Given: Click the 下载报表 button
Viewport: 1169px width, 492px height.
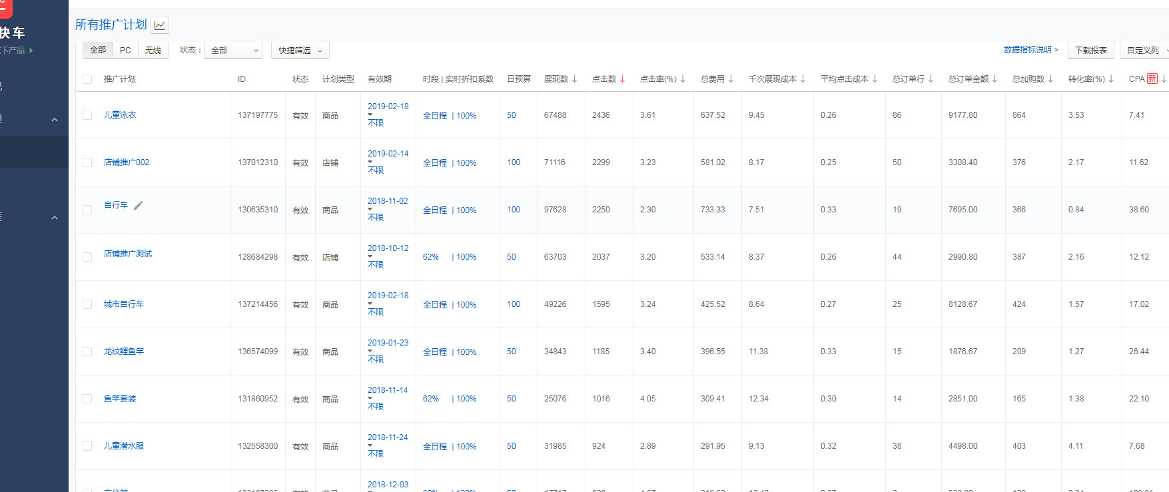Looking at the screenshot, I should coord(1090,51).
